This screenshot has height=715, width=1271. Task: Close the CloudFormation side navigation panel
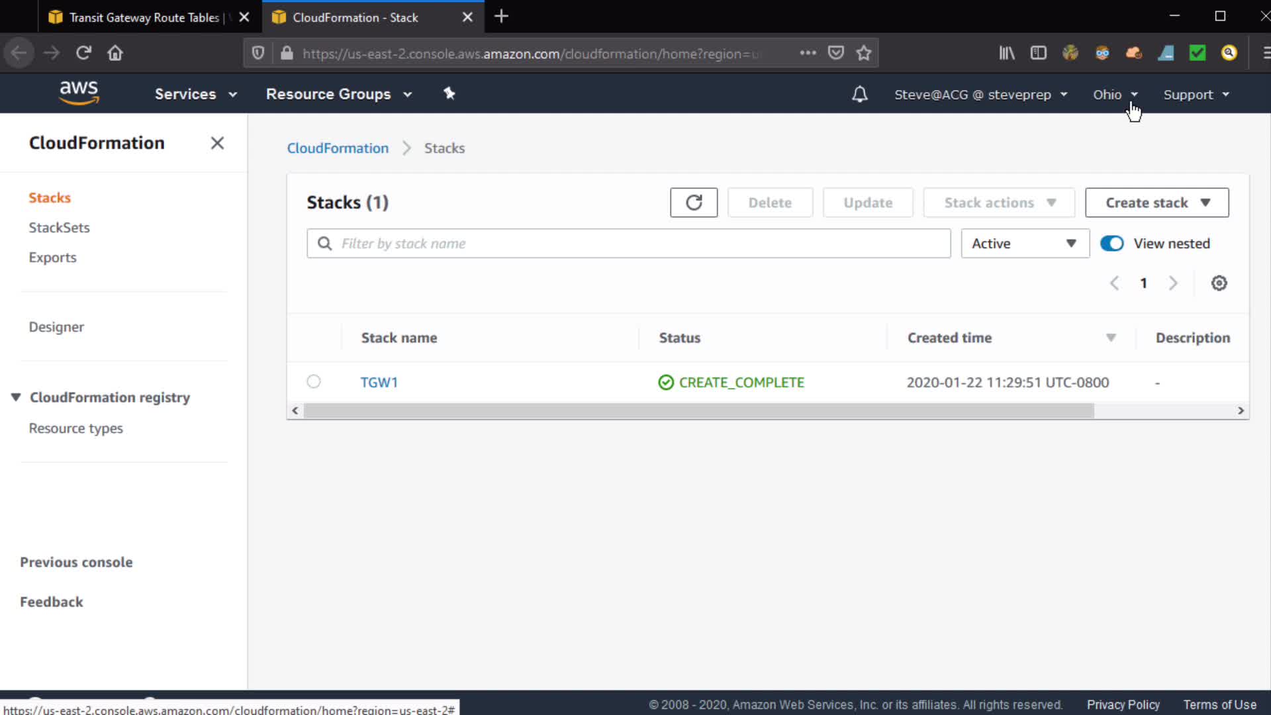pos(217,143)
